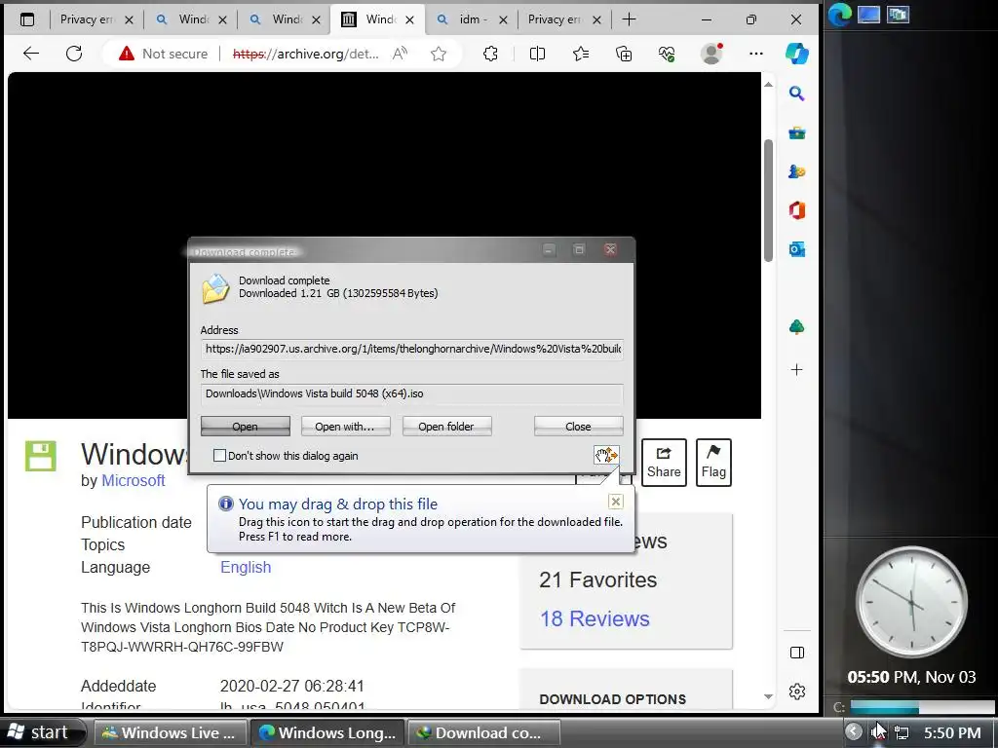Screen dimensions: 998x748
Task: Click the analog clock sidebar gadget
Action: coord(911,603)
